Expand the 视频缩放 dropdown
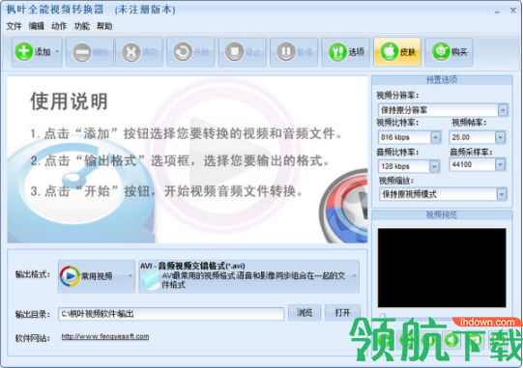Viewport: 523px width, 368px height. point(502,194)
